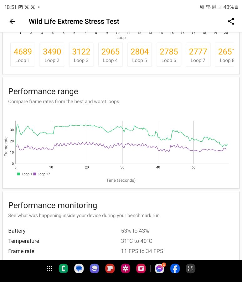Open the CPDT benchmark app
The image size is (242, 282).
click(x=190, y=269)
